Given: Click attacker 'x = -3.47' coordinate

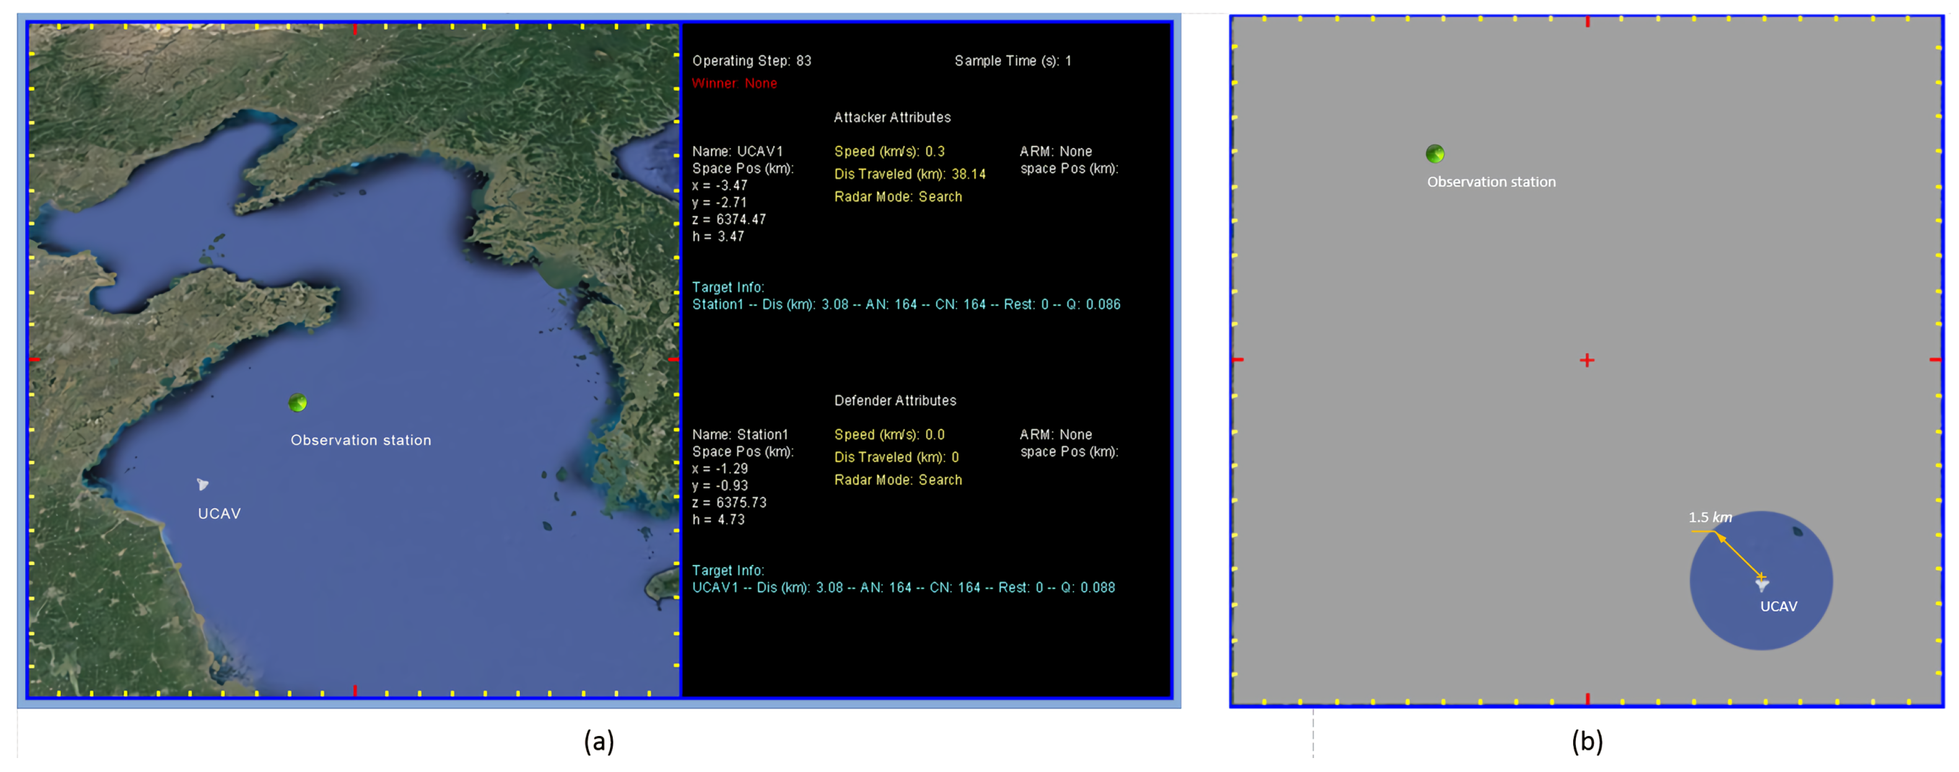Looking at the screenshot, I should (720, 185).
